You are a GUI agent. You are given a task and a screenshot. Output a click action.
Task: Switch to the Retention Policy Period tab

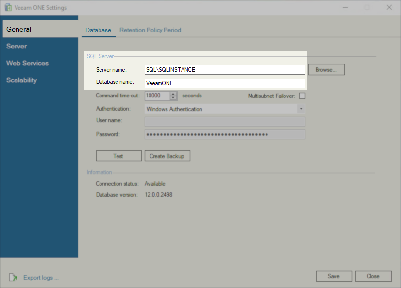coord(150,30)
